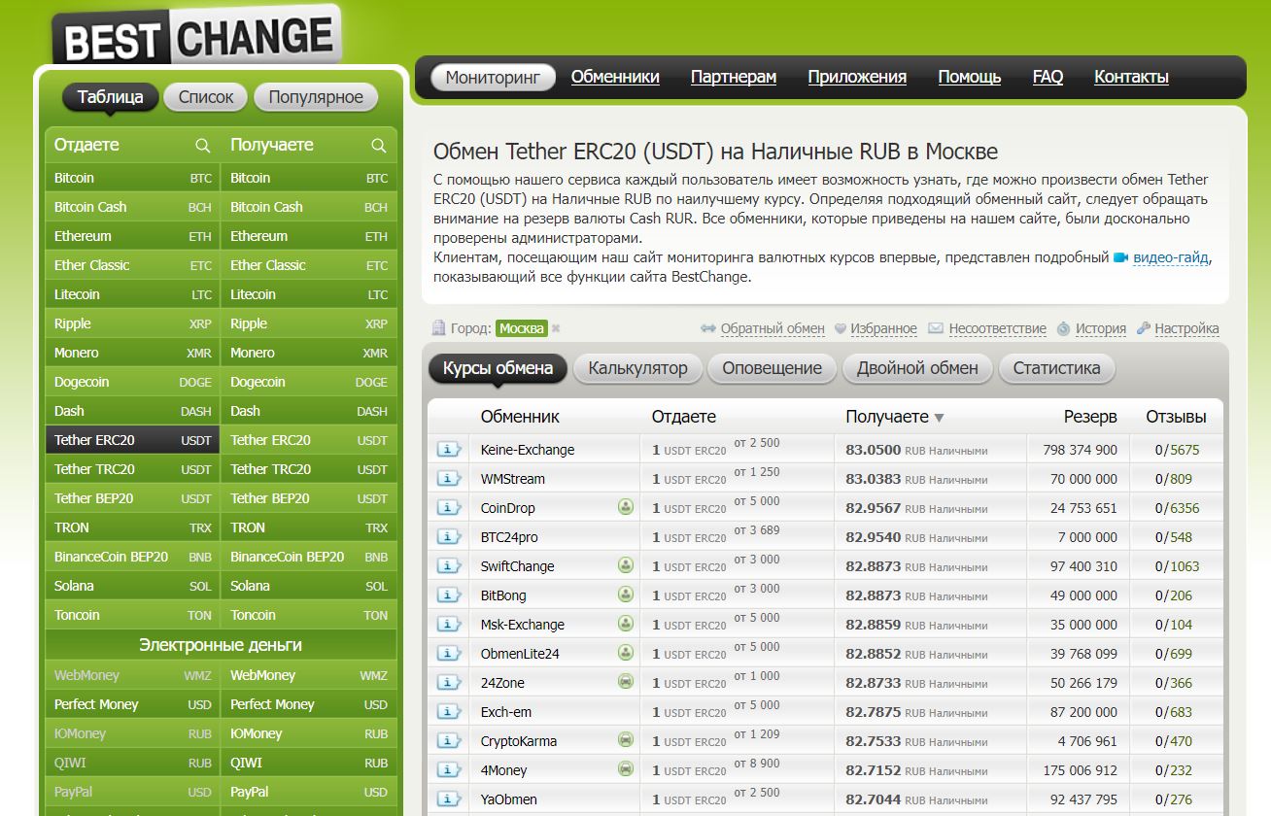
Task: Sort by the Получаете column arrow
Action: (x=939, y=418)
